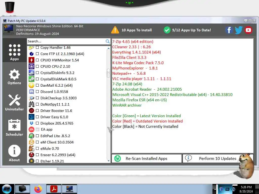Click the Driver Easy blue icon

[31, 117]
